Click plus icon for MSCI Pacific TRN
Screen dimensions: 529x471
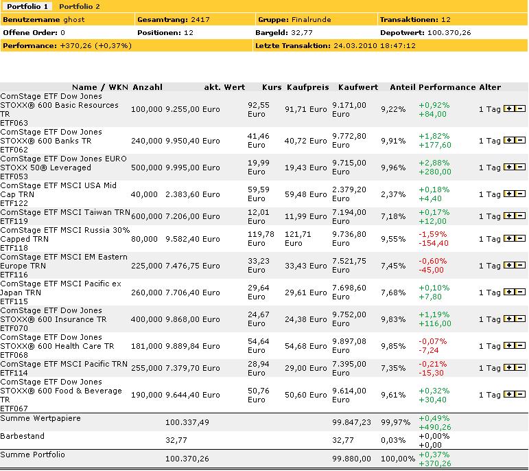pyautogui.click(x=509, y=368)
